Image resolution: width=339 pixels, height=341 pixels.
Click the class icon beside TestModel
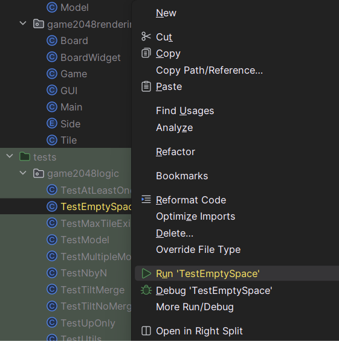pyautogui.click(x=52, y=240)
